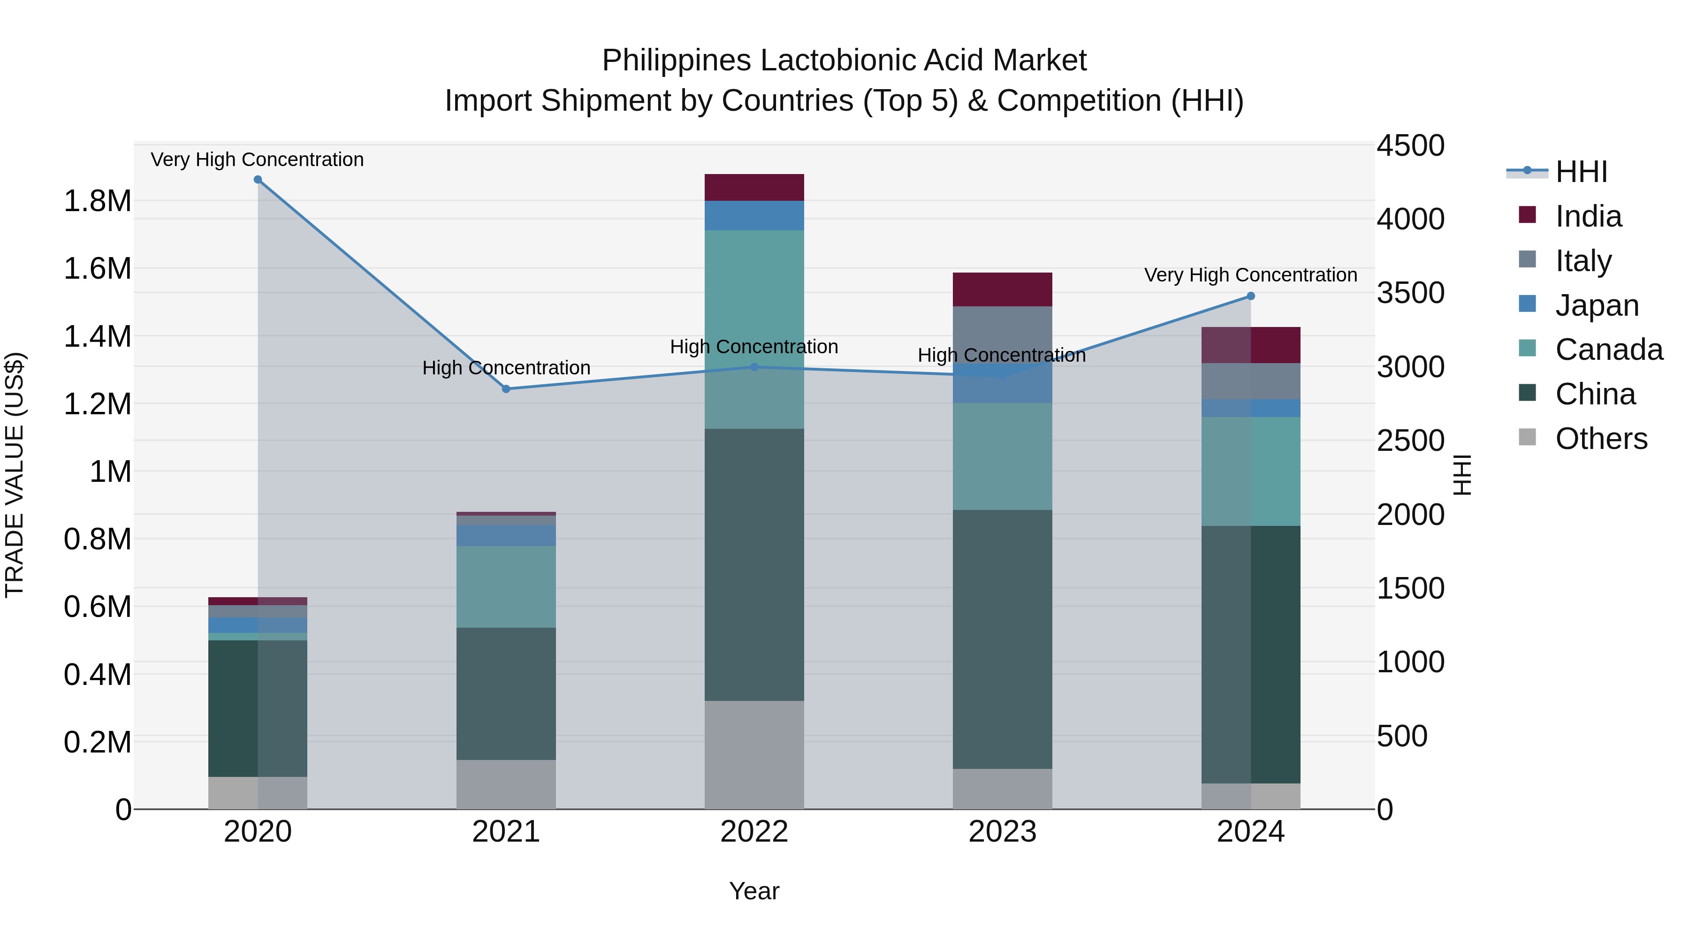Click the Italy segment of the 2023 bar
The height and width of the screenshot is (950, 1689).
(1003, 335)
